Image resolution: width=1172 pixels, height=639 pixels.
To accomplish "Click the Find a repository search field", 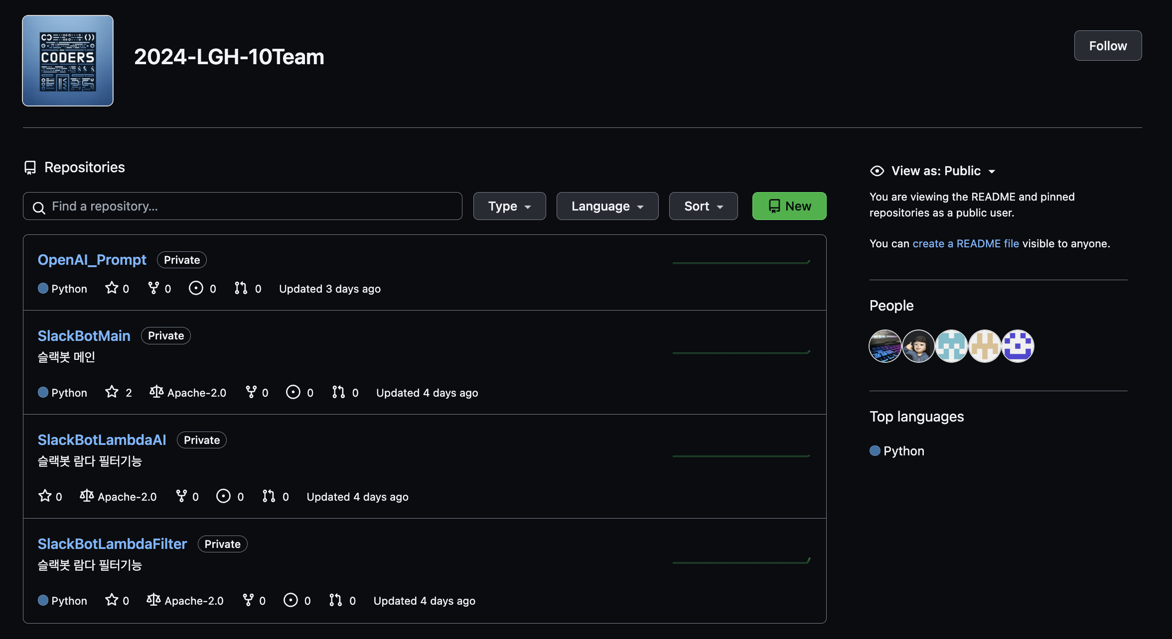I will pos(243,206).
